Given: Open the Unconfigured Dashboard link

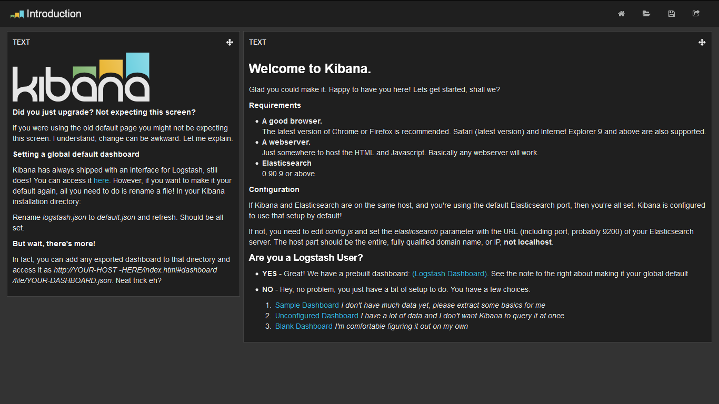Looking at the screenshot, I should coord(316,316).
